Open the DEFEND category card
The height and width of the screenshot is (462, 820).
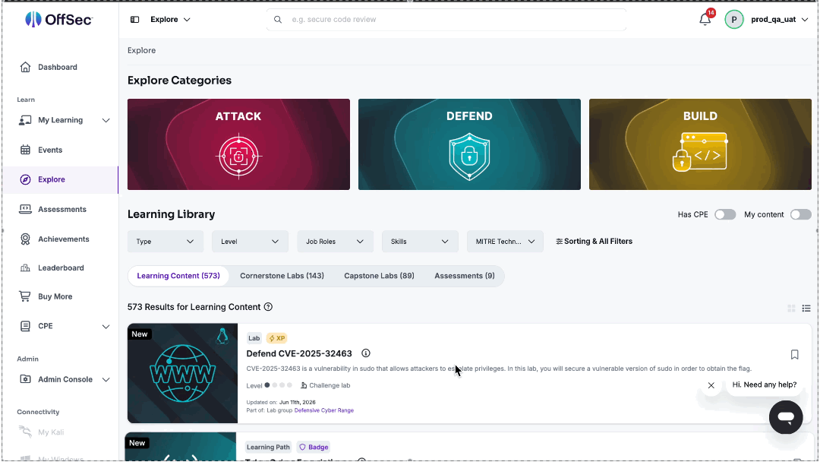click(469, 144)
